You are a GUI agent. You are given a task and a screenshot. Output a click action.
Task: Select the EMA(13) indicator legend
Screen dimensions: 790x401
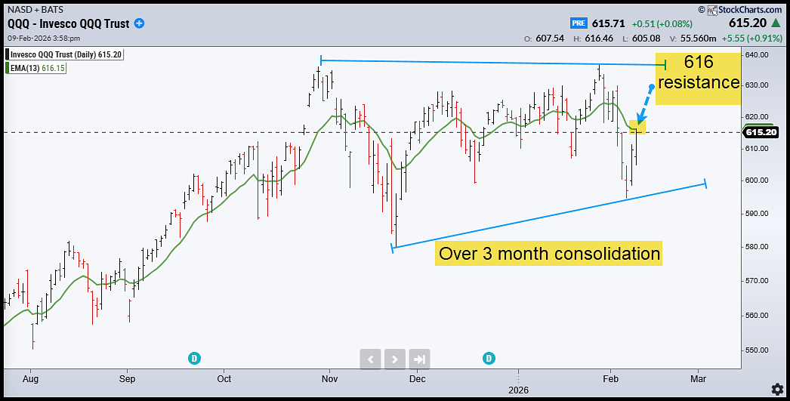pos(35,68)
